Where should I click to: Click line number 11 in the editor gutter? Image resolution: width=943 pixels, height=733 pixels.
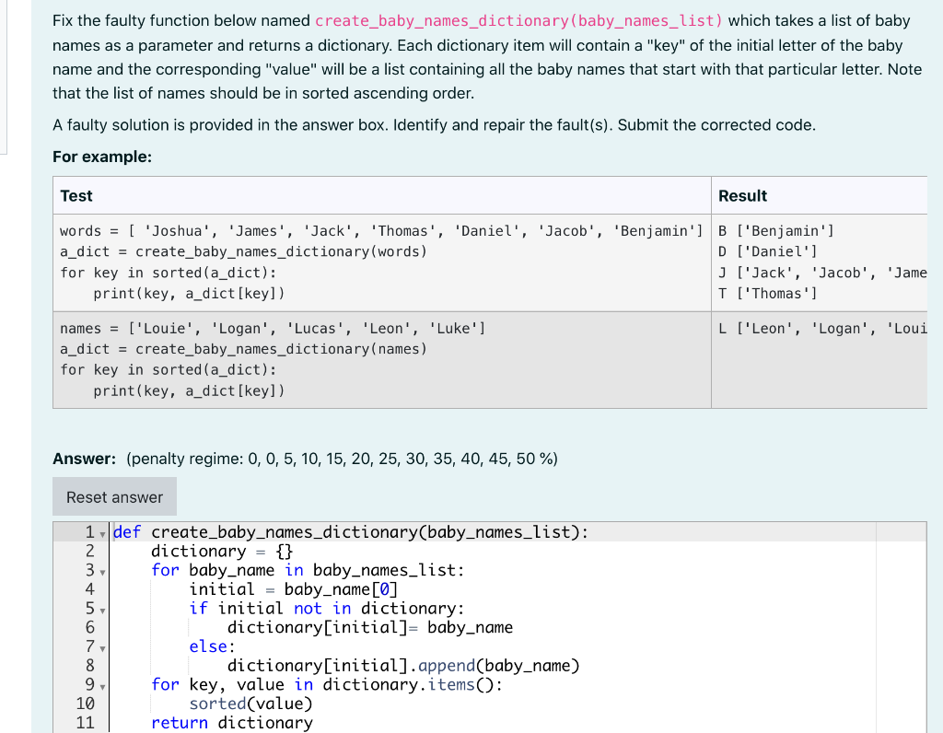[x=85, y=723]
